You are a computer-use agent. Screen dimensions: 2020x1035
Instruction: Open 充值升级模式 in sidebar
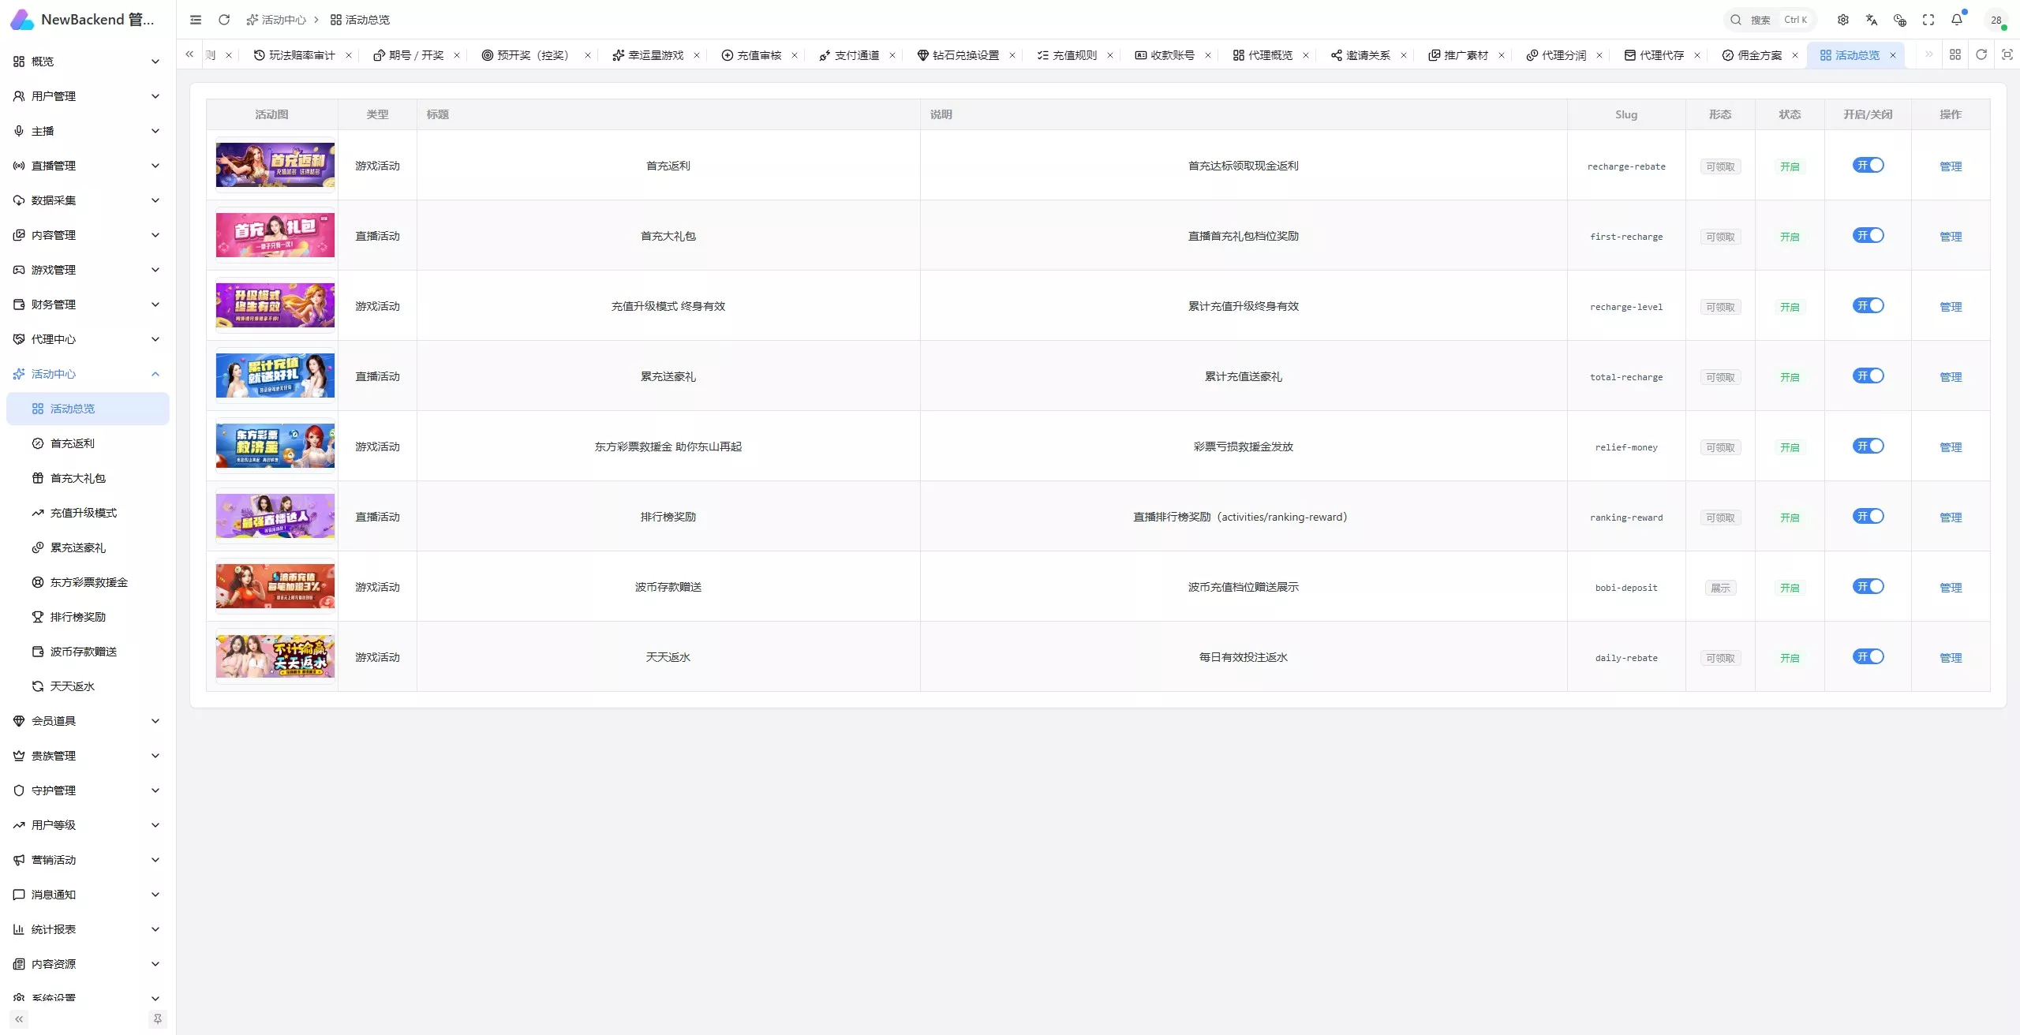[x=88, y=513]
